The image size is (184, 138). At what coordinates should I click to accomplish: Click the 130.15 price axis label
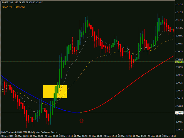click(180, 98)
